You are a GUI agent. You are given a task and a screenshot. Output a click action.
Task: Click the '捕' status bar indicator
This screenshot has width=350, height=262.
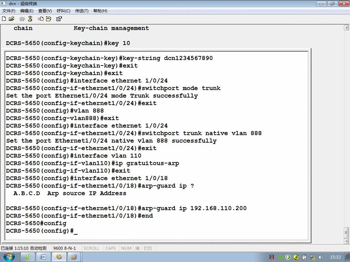pyautogui.click(x=137, y=248)
